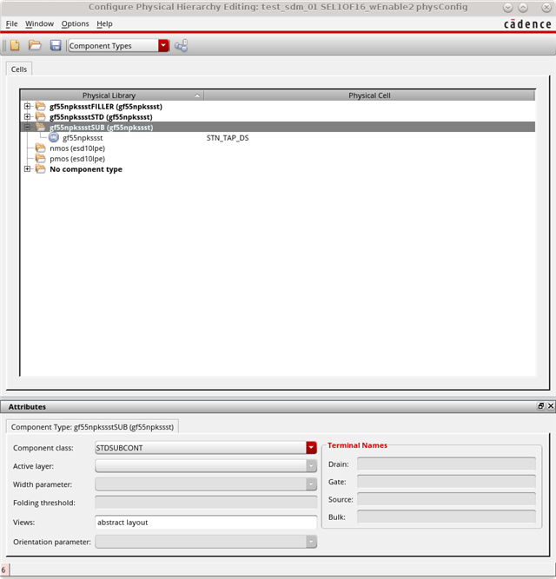Click the New configuration toolbar icon
This screenshot has height=579, width=556.
coord(15,45)
